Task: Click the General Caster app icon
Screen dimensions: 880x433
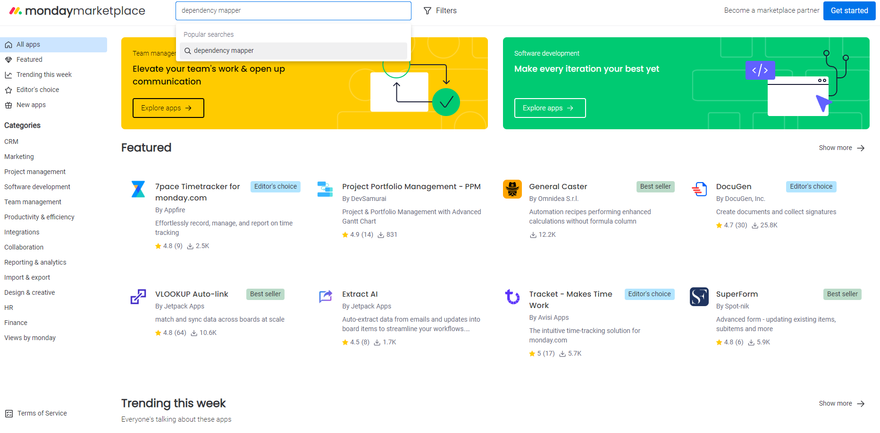Action: (x=512, y=189)
